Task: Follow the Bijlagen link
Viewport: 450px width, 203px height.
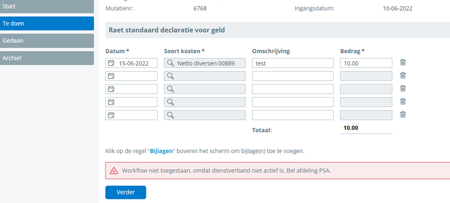Action: tap(162, 151)
